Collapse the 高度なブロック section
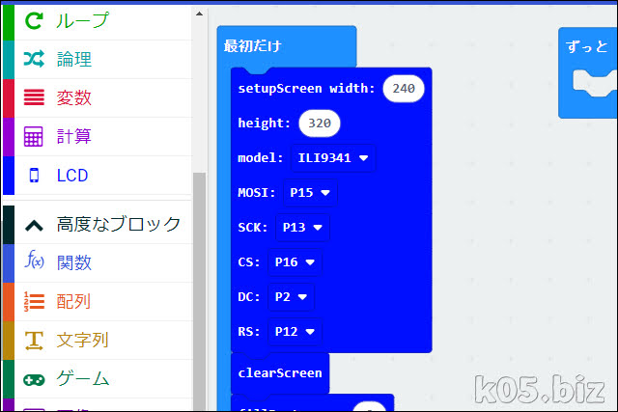This screenshot has width=618, height=412. tap(98, 225)
